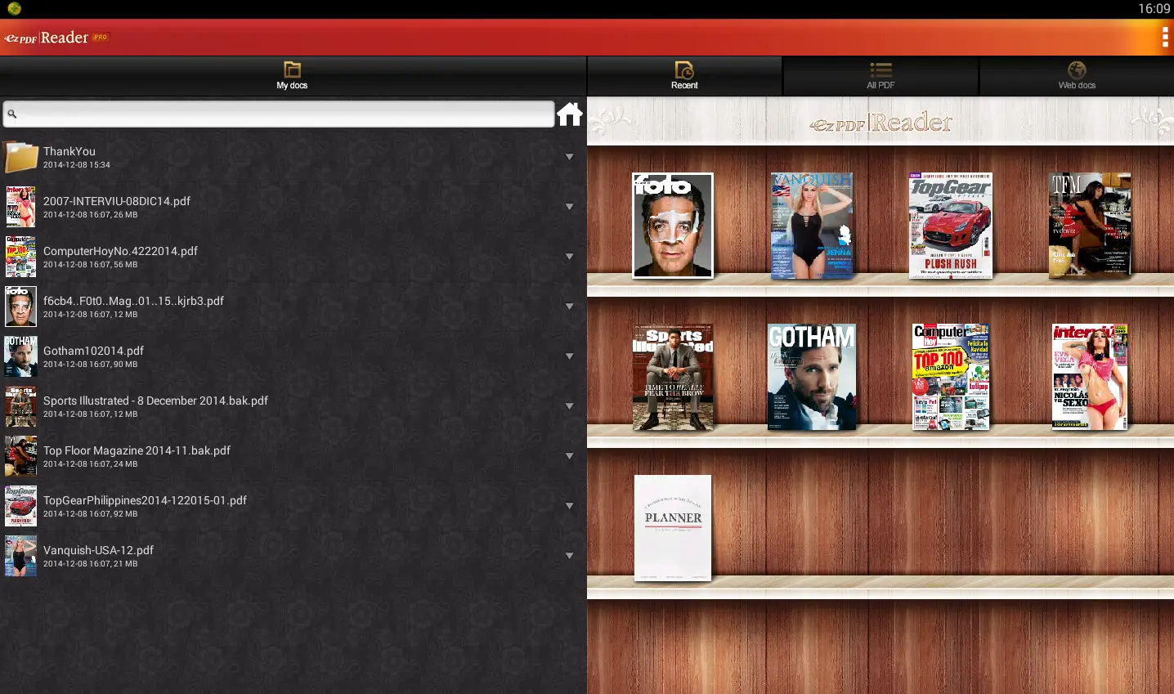Viewport: 1174px width, 694px height.
Task: Open Computer Hoy cover on shelf
Action: (951, 377)
